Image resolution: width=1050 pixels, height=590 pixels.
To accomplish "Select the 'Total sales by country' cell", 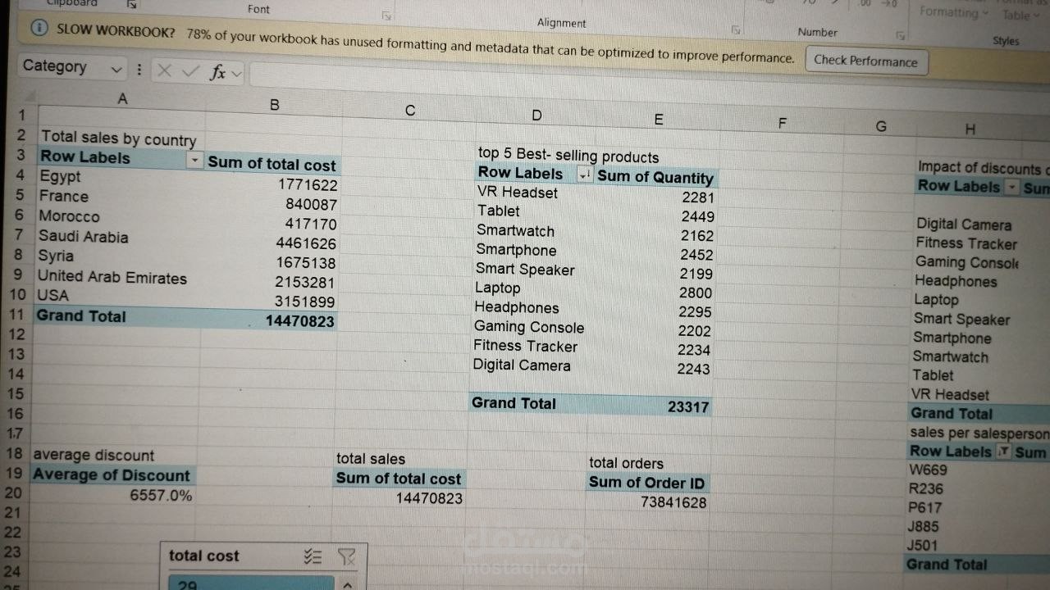I will (119, 138).
